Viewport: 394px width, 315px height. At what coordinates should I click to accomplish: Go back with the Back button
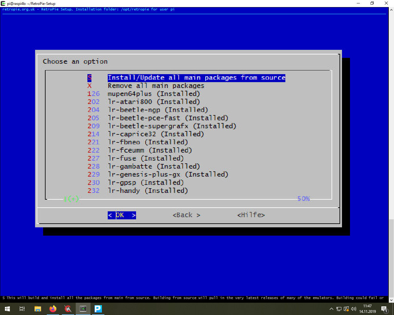(187, 215)
